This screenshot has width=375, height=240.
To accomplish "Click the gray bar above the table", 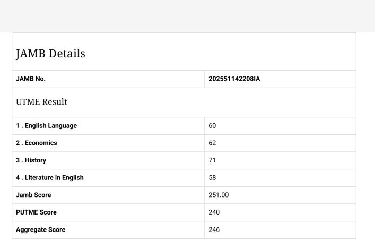I will (187, 16).
